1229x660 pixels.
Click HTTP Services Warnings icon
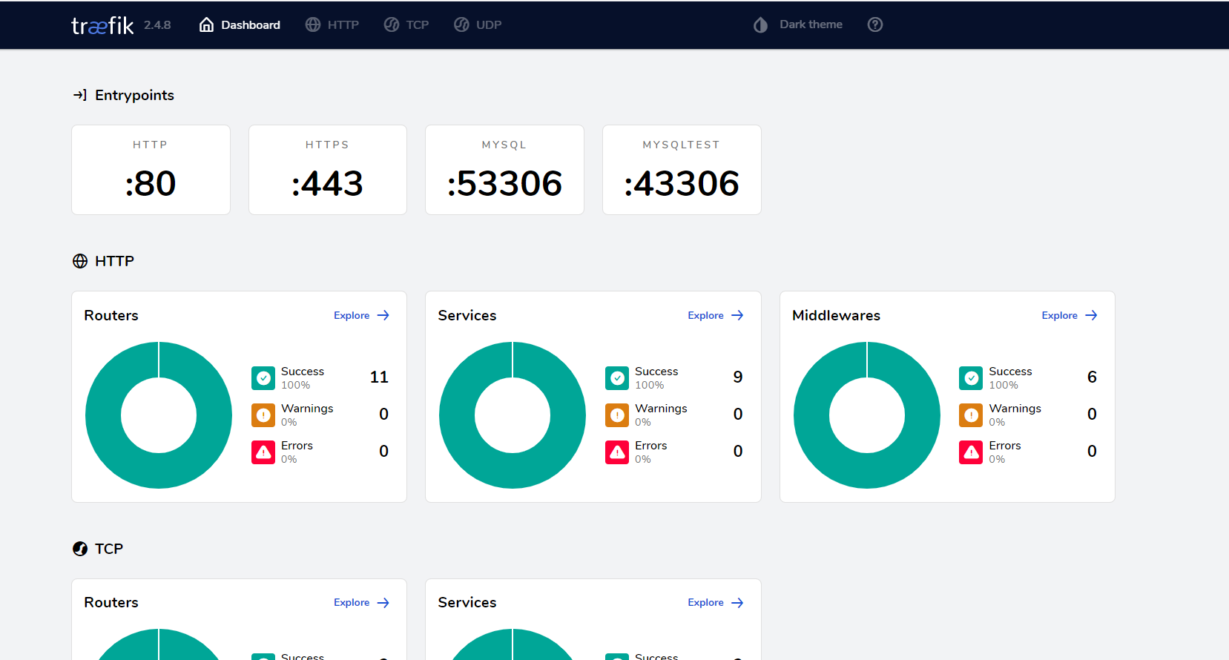point(617,415)
